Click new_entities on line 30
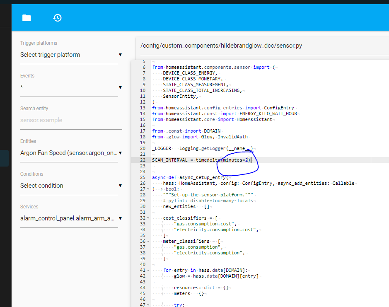389x307 pixels. tap(179, 206)
